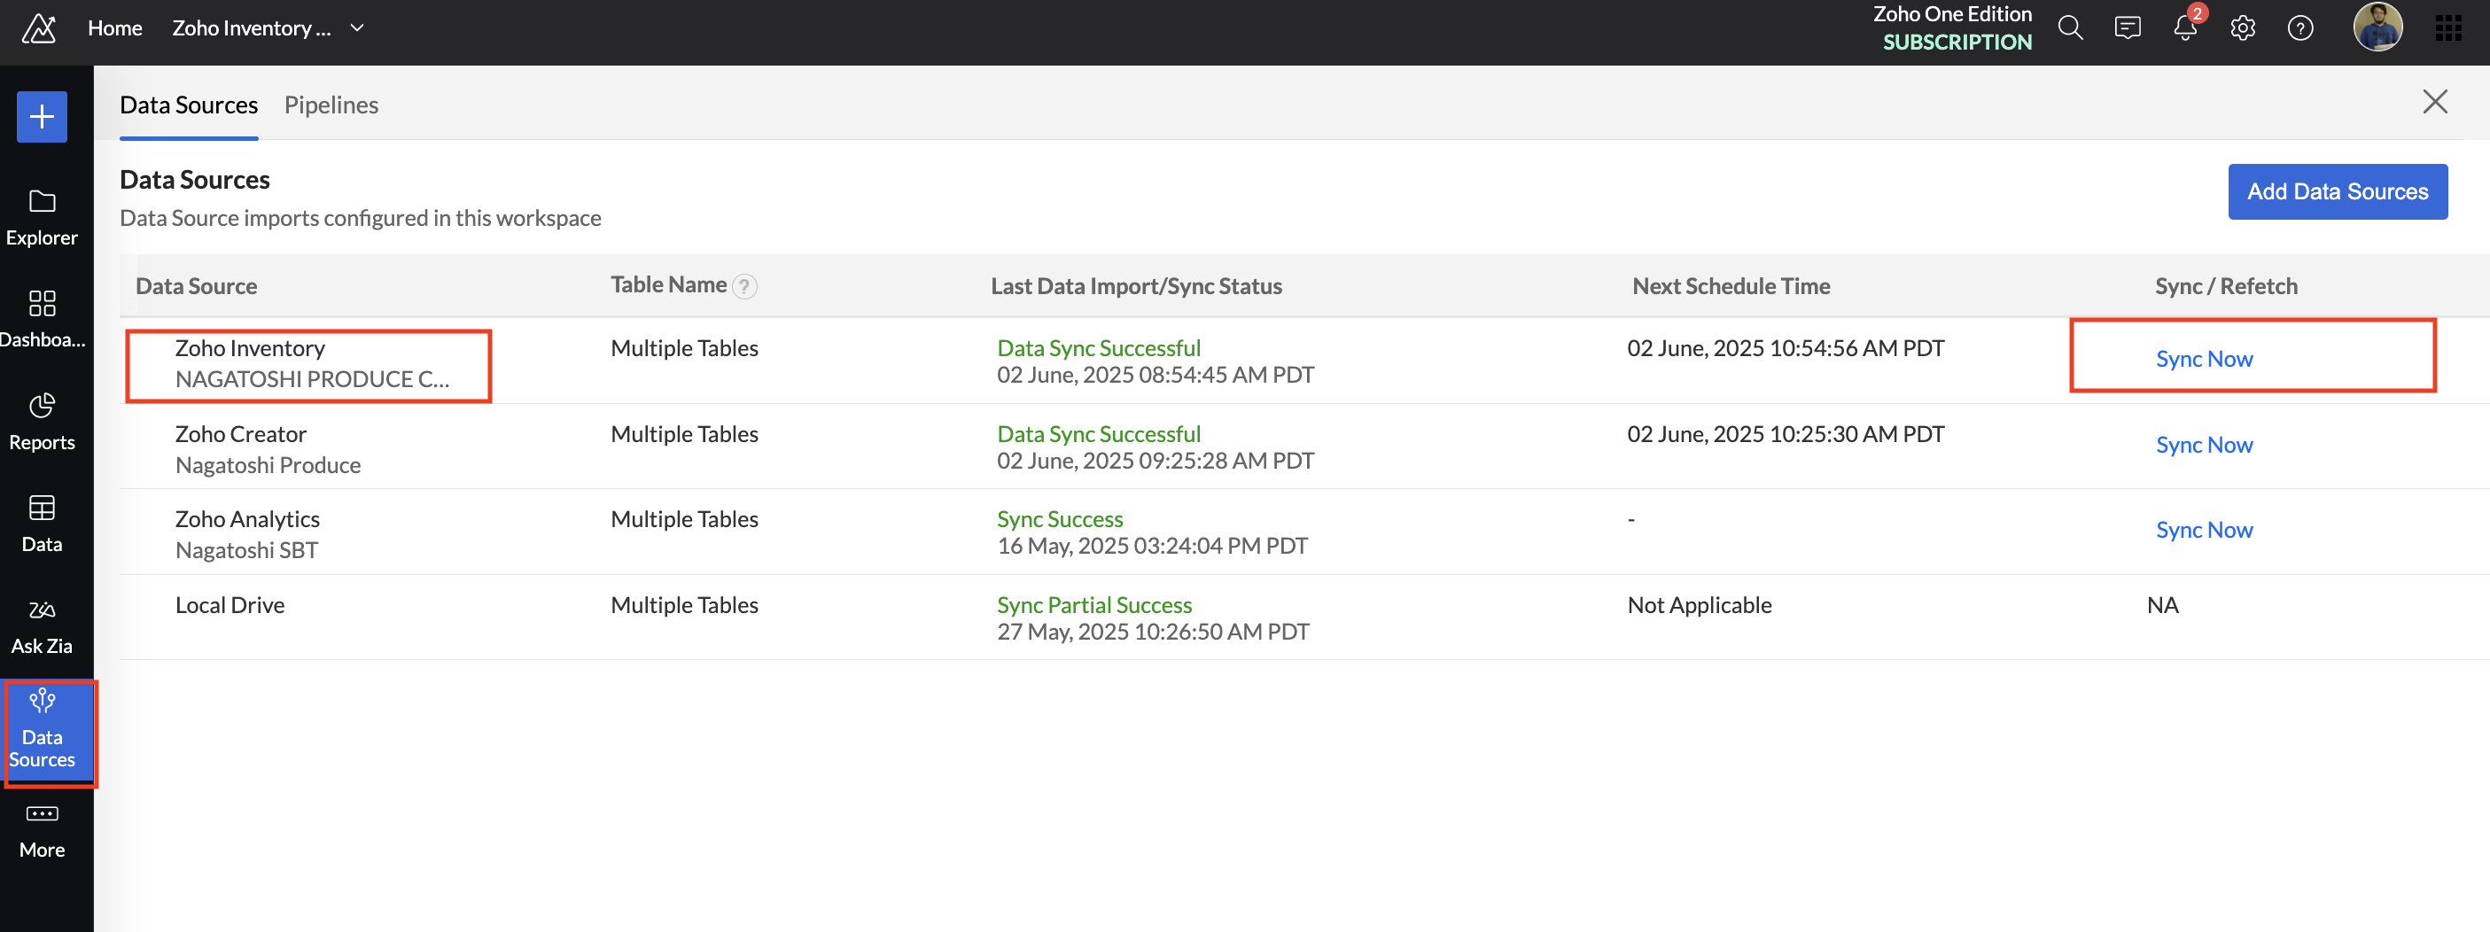
Task: Expand the workspace name dropdown chevron
Action: [x=357, y=28]
